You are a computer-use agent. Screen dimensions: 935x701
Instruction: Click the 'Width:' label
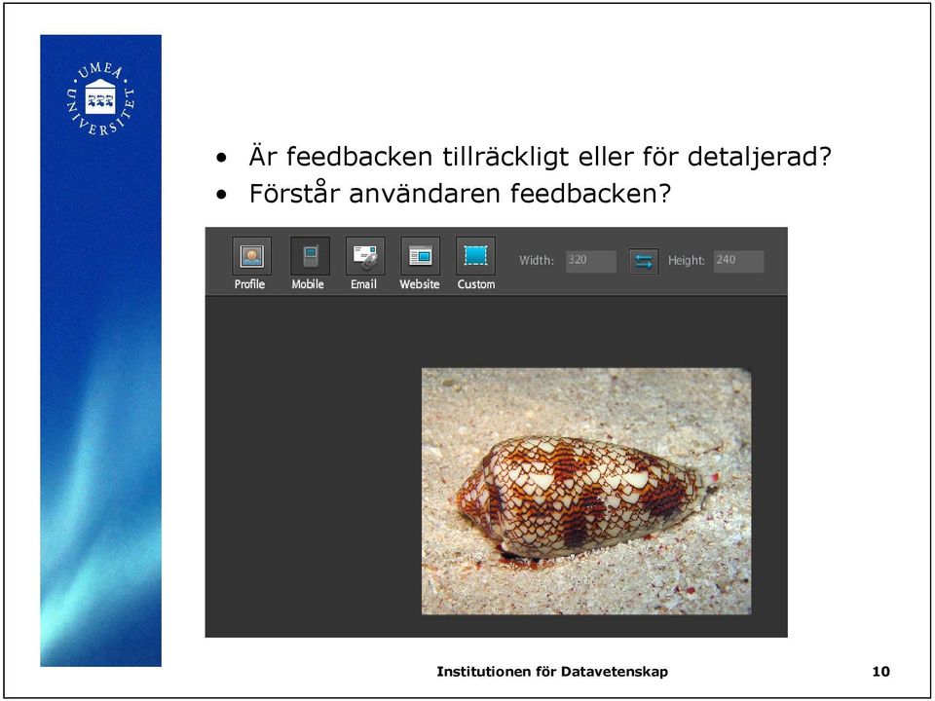pos(536,261)
